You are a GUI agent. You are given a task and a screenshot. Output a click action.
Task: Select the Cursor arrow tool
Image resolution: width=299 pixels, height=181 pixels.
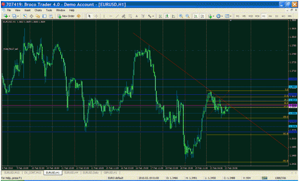(x=89, y=16)
